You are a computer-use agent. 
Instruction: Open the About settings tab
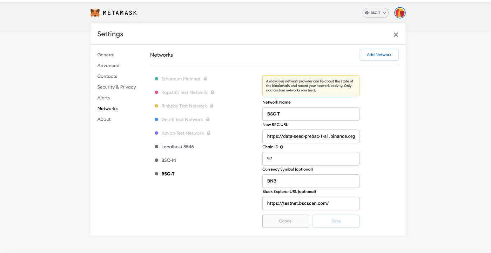[104, 119]
